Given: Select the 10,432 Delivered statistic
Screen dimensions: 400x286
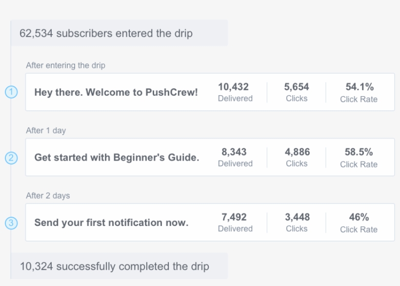Looking at the screenshot, I should 235,92.
